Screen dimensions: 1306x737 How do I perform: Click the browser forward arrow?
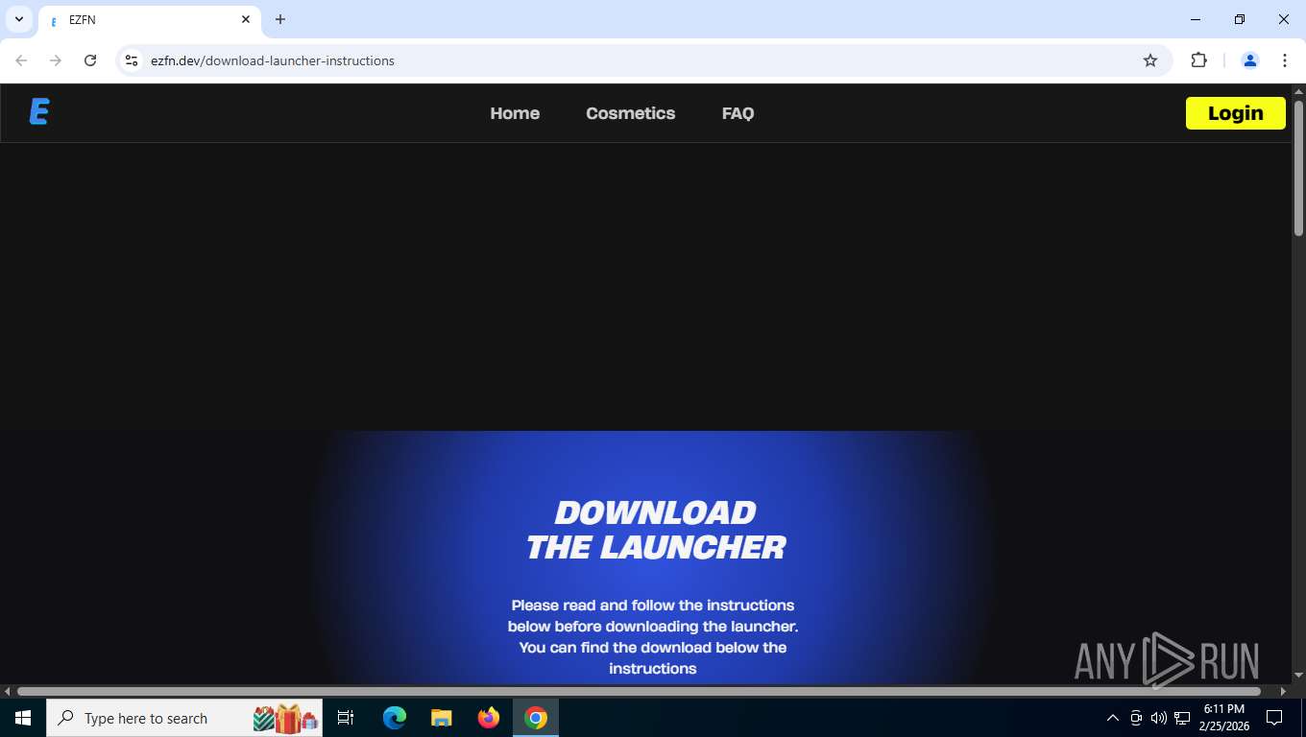coord(56,60)
